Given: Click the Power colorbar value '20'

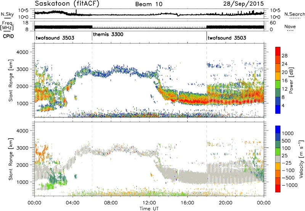Looking at the screenshot, I should [x=284, y=72].
